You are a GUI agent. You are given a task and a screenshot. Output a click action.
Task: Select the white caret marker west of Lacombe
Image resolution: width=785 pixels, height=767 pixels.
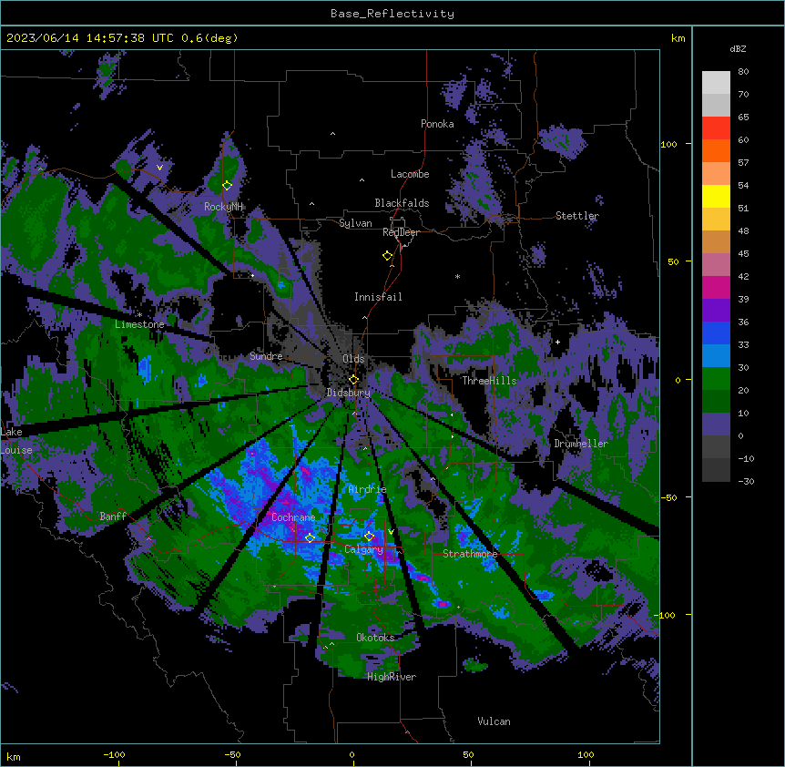(x=362, y=180)
